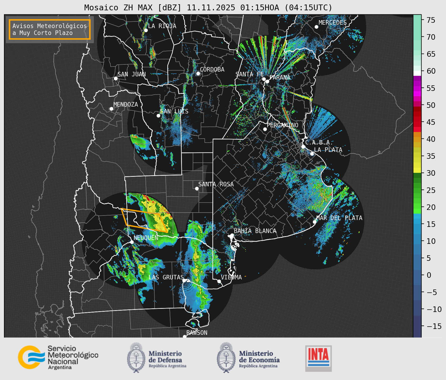
Task: Click the 'BAHÍA BLANCA' city label
Action: coord(255,231)
